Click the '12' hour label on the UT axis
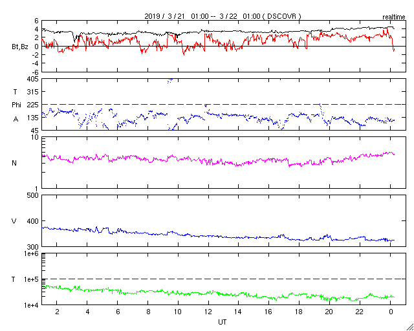Screen dimensions: 414x331 208,312
